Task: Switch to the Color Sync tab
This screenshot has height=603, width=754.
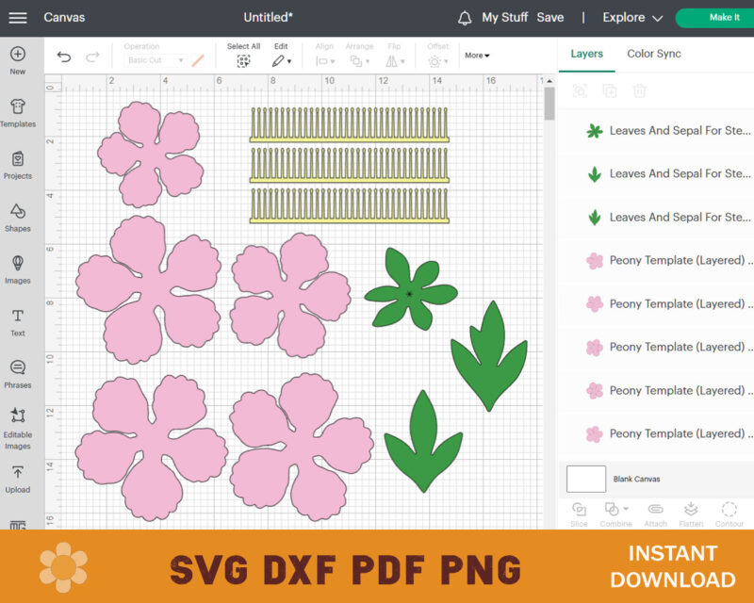Action: (x=653, y=54)
